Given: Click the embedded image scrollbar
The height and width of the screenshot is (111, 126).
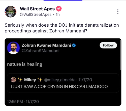Looking at the screenshot, I should [120, 55].
